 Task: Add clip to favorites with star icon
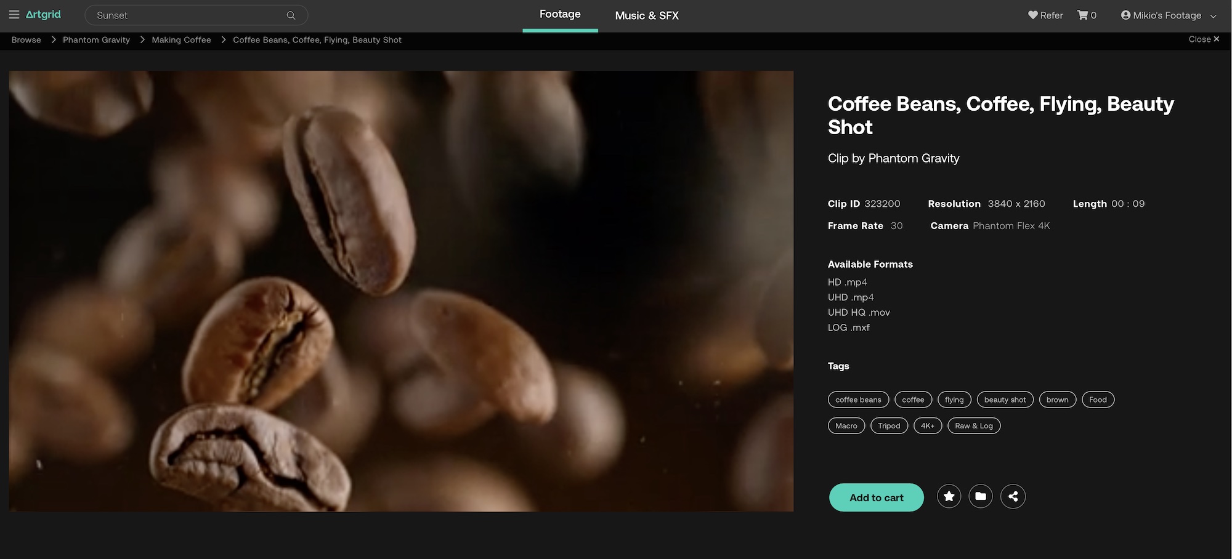point(949,496)
